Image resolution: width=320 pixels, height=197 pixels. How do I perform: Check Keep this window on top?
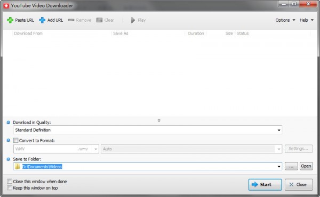pos(10,187)
